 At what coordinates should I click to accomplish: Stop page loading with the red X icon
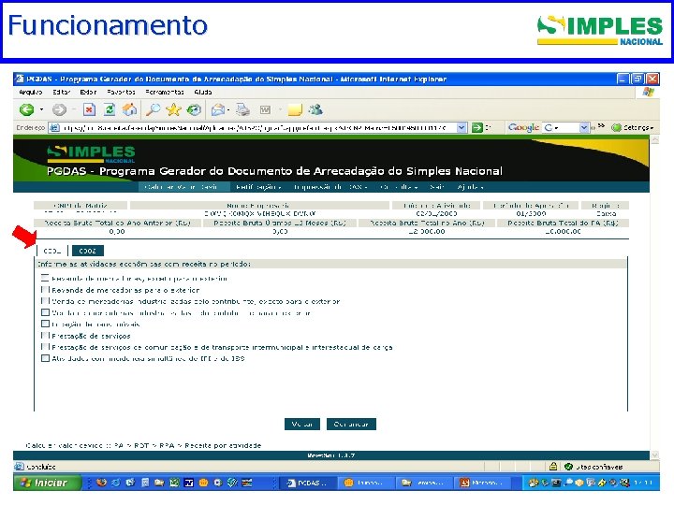click(x=89, y=110)
